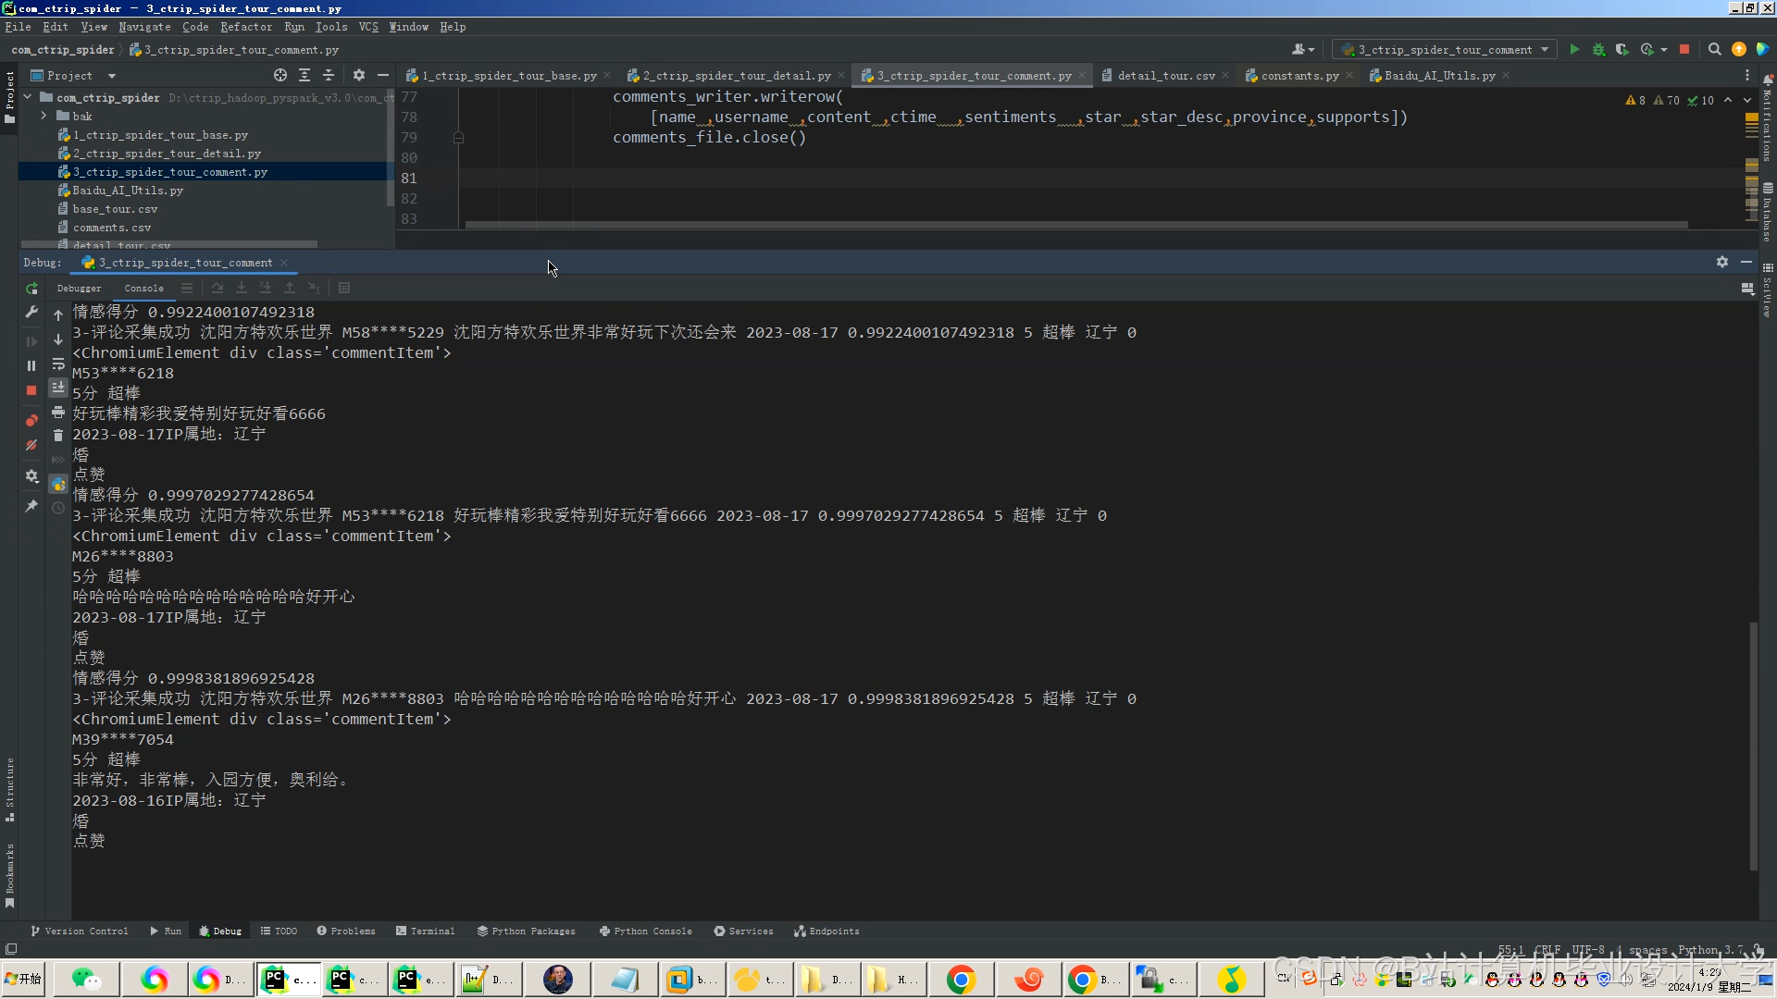Viewport: 1777px width, 999px height.
Task: Toggle scroll to end of console
Action: (x=58, y=388)
